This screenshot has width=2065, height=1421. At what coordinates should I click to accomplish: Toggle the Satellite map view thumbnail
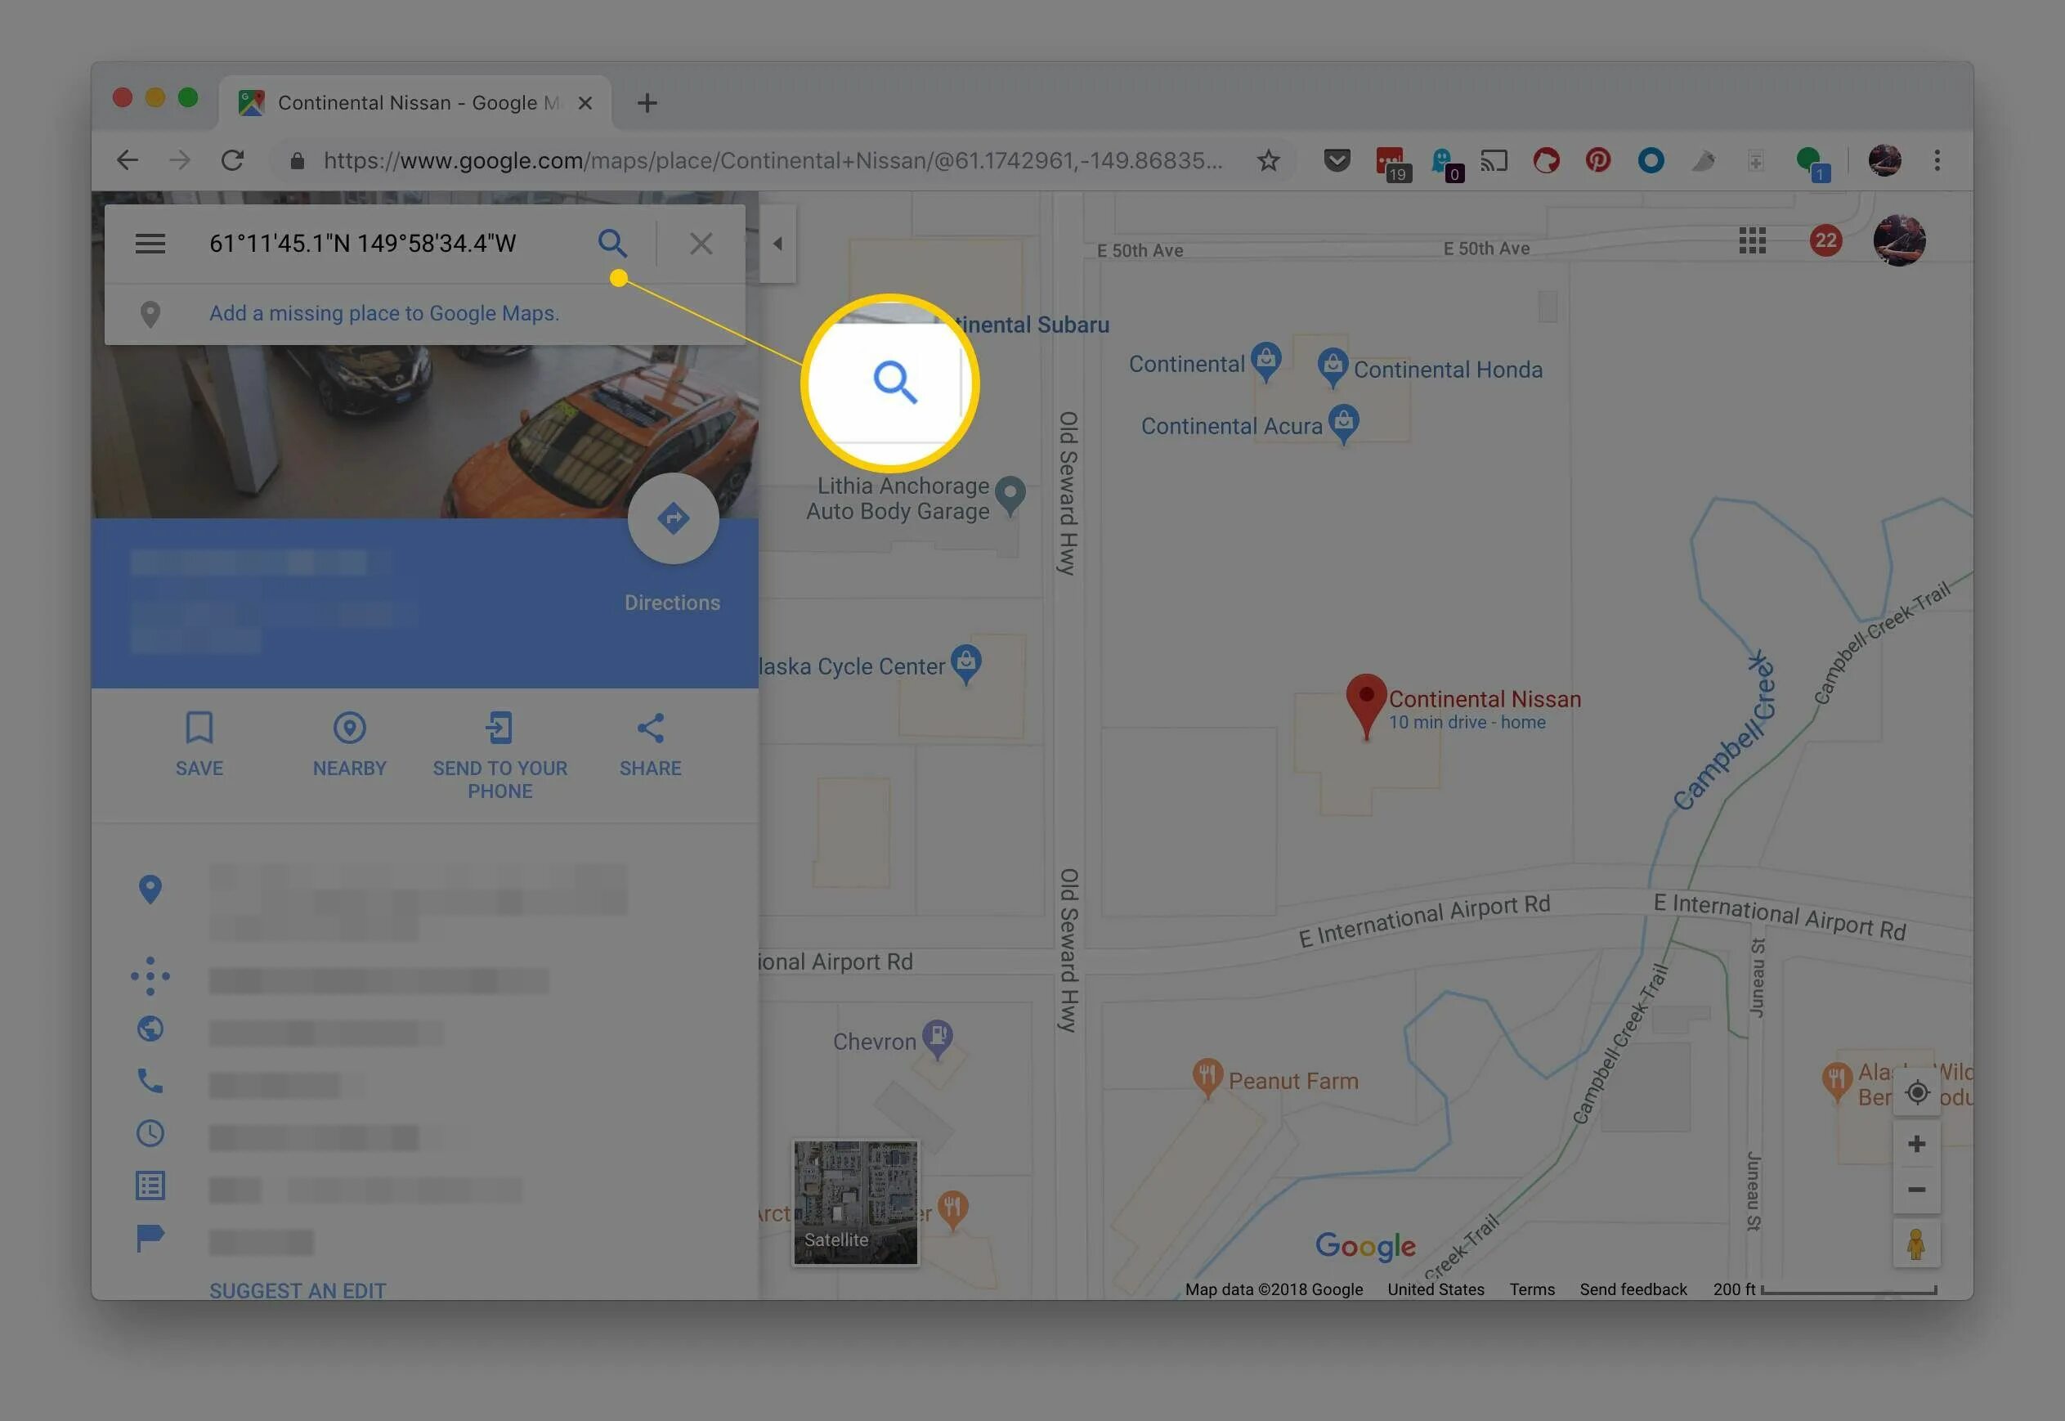854,1202
